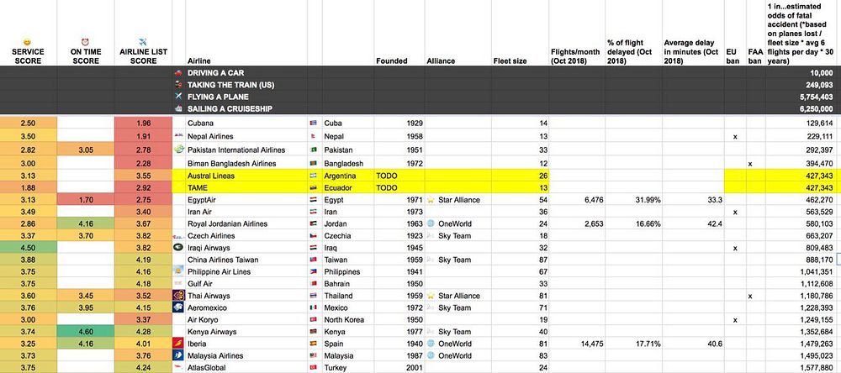This screenshot has width=841, height=373.
Task: Click the Thai Airways purple logo
Action: pyautogui.click(x=178, y=296)
